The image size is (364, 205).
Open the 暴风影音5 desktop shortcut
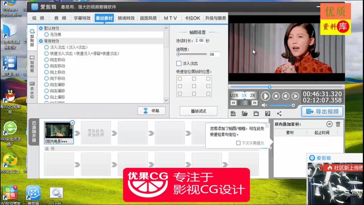[10, 66]
